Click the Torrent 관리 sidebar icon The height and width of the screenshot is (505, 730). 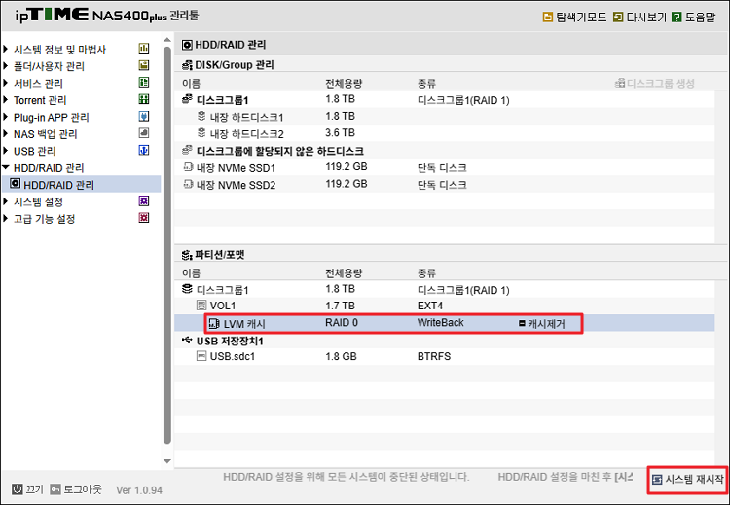144,99
